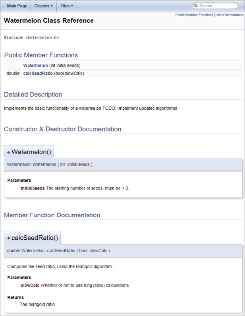Click the Returns label under calcSeedRatio
Viewport: 245px width, 316px height.
[15, 297]
